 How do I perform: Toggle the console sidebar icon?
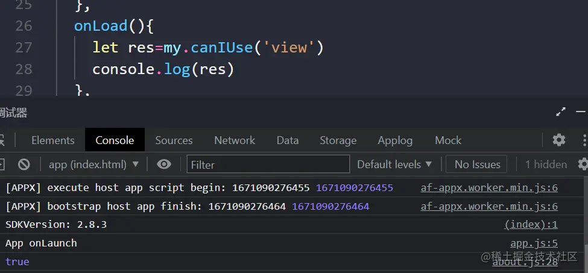2,164
